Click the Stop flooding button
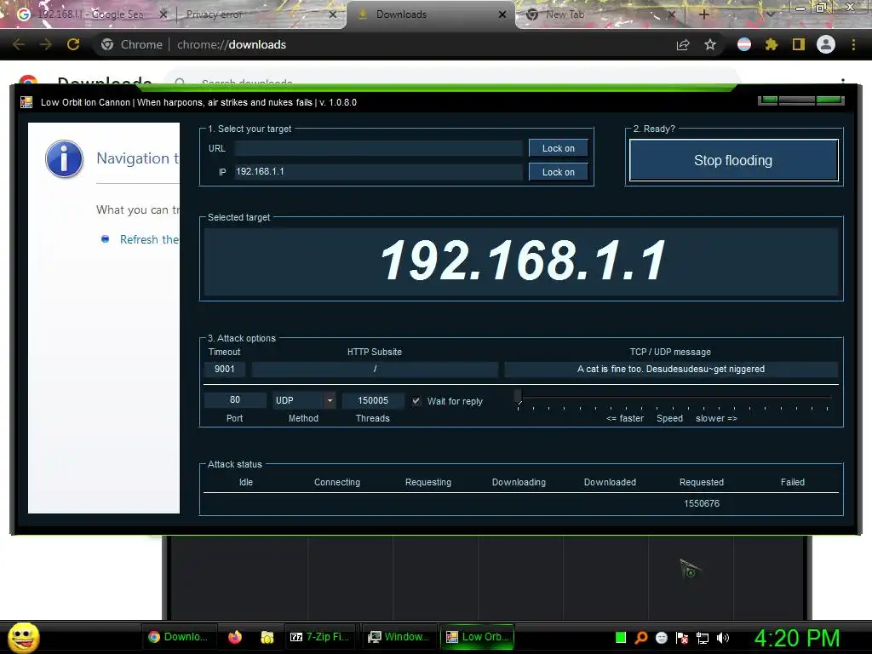872x654 pixels. click(x=733, y=160)
